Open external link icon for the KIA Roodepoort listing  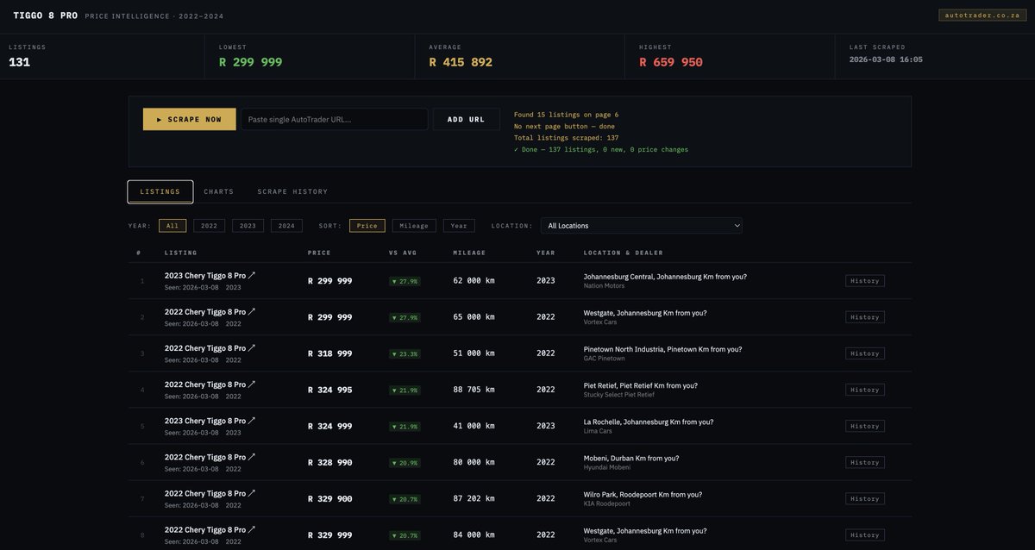(252, 493)
